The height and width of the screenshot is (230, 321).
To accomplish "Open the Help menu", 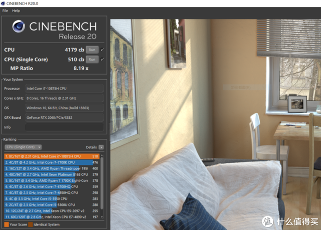I will [16, 11].
